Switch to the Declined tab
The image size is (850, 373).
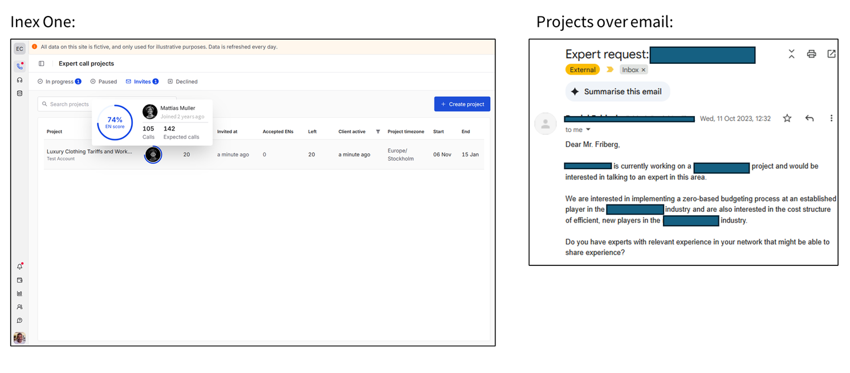(183, 81)
